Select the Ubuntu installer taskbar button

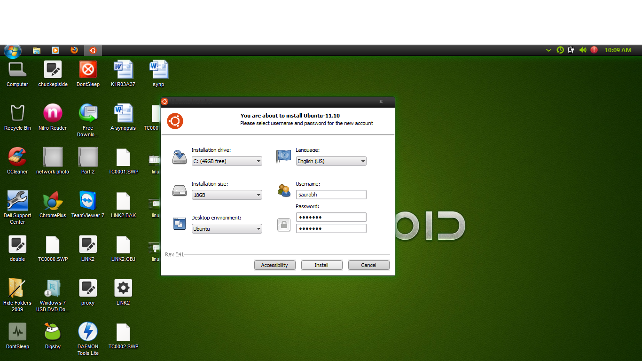93,50
